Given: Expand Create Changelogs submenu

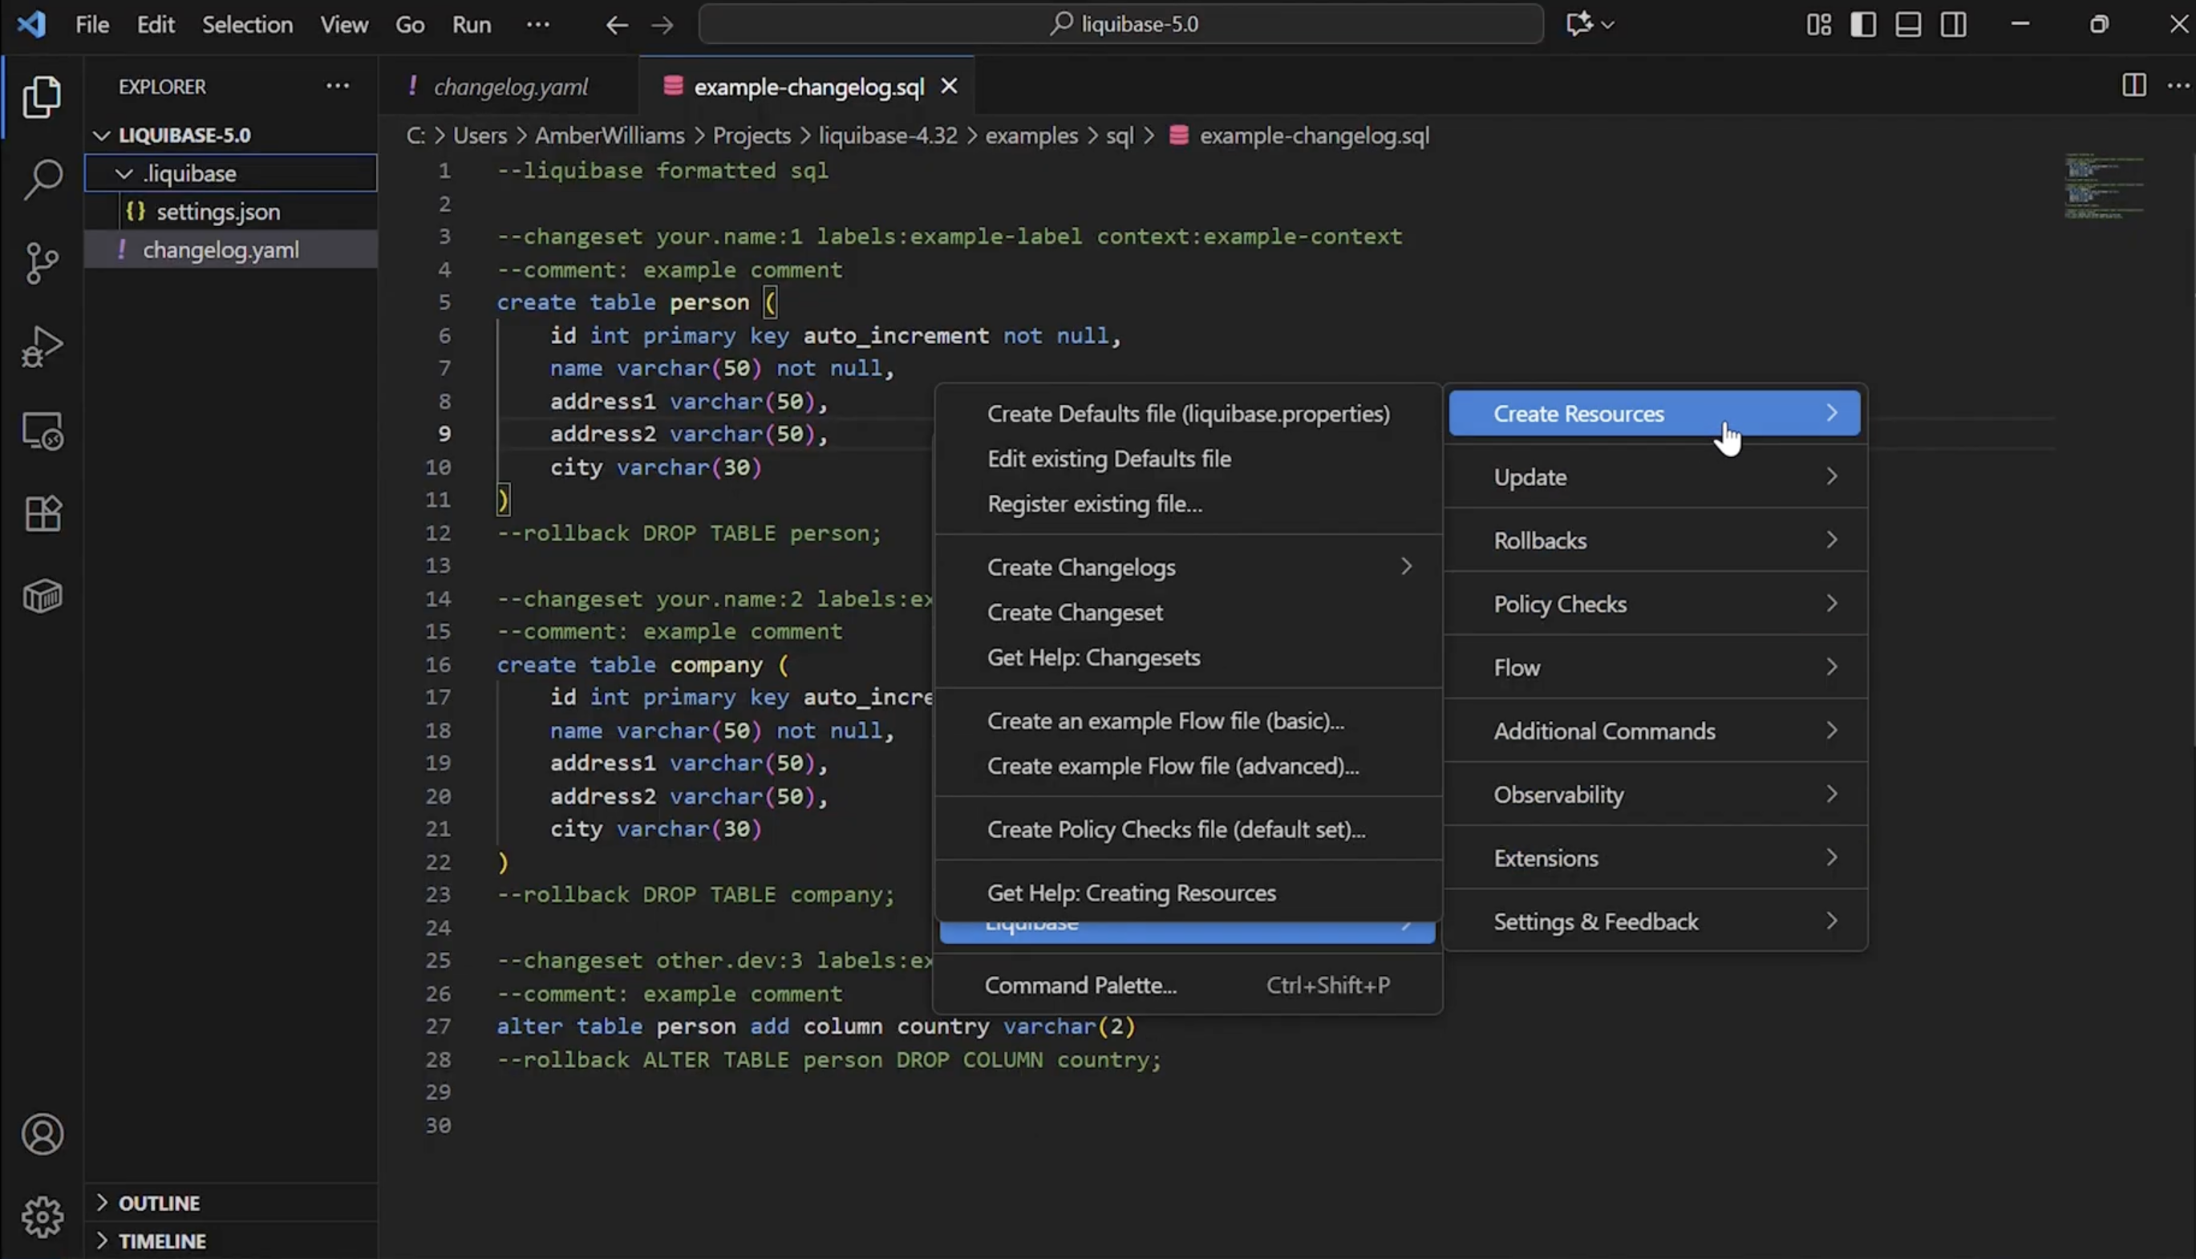Looking at the screenshot, I should (1188, 567).
